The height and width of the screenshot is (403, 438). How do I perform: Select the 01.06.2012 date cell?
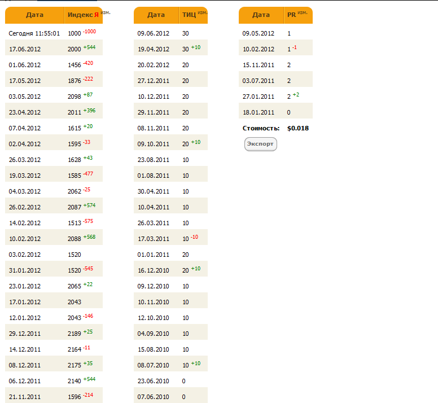coord(25,65)
